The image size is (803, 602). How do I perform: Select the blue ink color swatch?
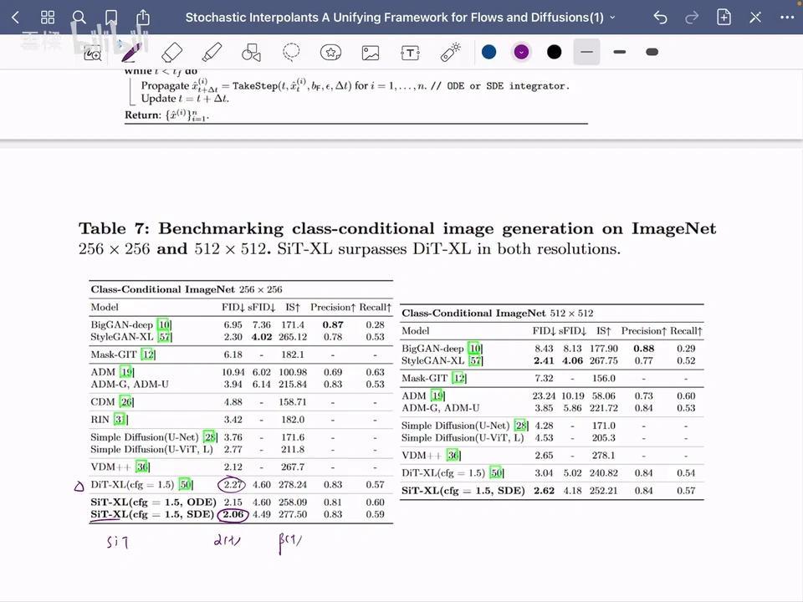pos(489,52)
